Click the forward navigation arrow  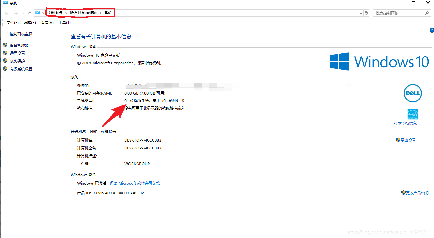(x=16, y=13)
